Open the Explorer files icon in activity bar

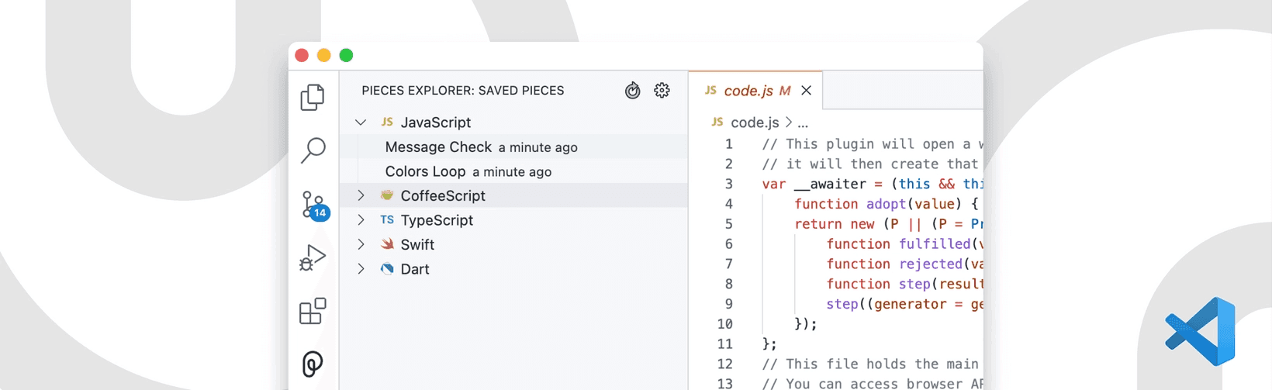click(x=313, y=97)
